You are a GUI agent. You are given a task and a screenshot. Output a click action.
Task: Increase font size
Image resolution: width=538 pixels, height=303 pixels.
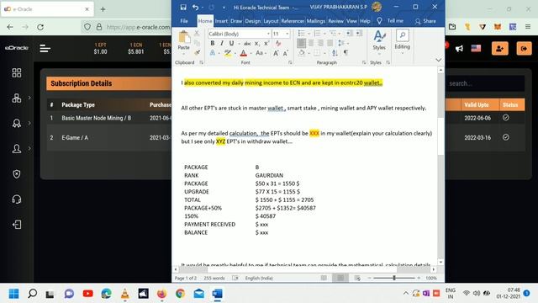pos(276,53)
